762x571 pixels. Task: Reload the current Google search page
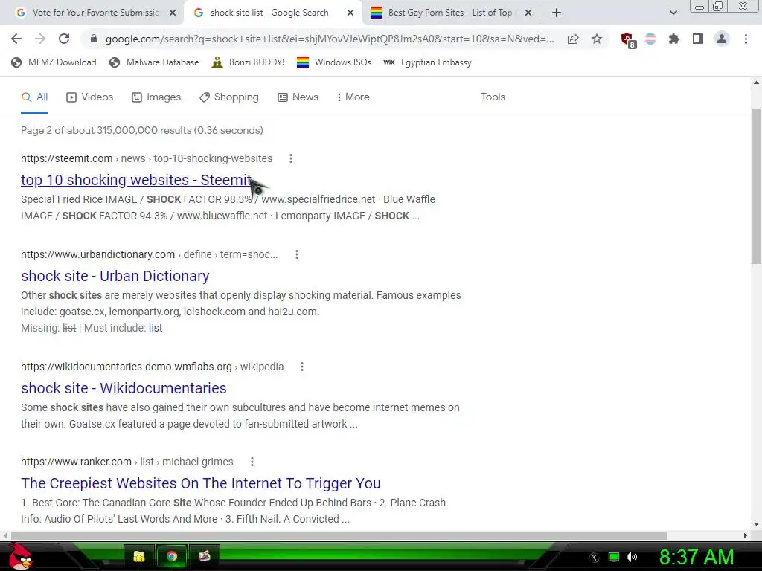pyautogui.click(x=64, y=39)
